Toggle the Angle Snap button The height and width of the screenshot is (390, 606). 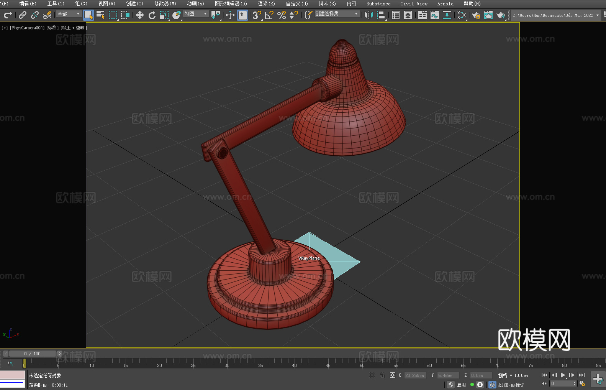pyautogui.click(x=269, y=15)
